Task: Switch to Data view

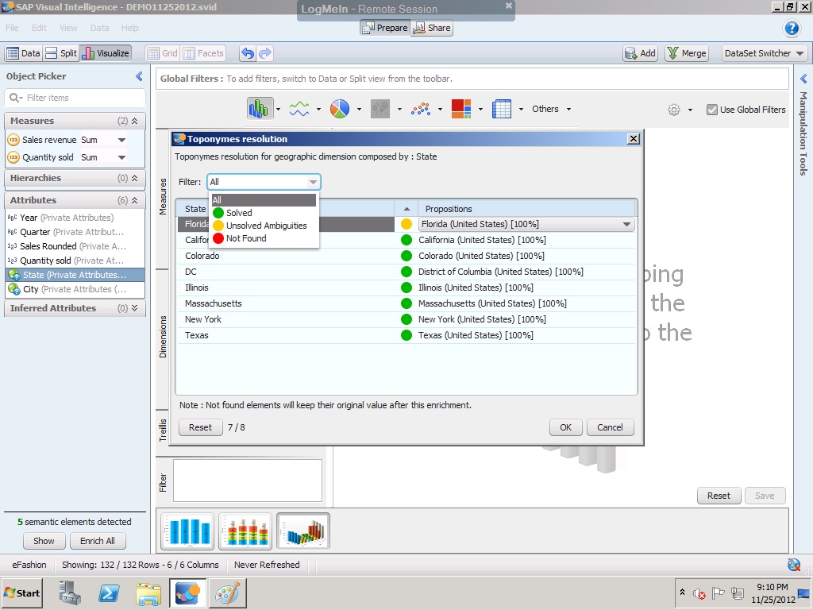Action: tap(23, 53)
